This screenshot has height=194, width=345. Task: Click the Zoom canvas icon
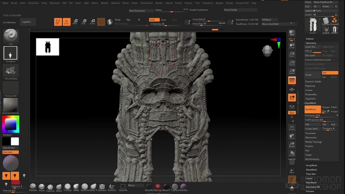pos(292,54)
